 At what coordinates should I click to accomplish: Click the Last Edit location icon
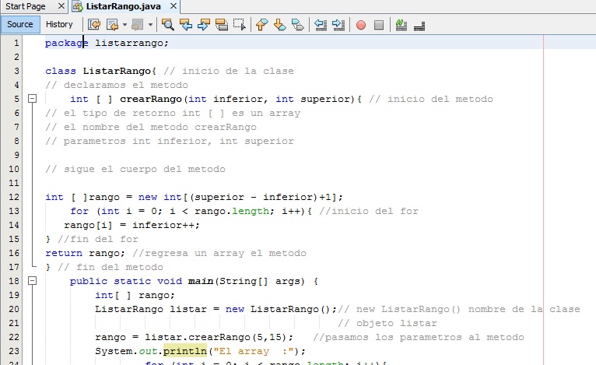coord(94,24)
